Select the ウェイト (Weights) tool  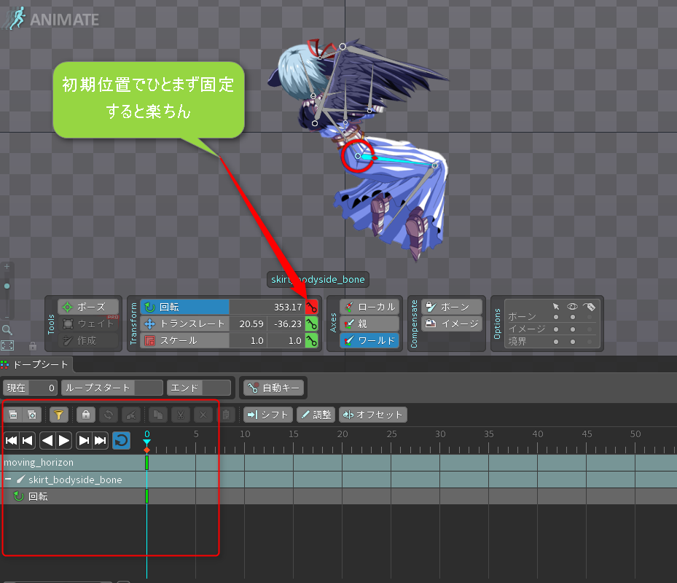click(88, 324)
